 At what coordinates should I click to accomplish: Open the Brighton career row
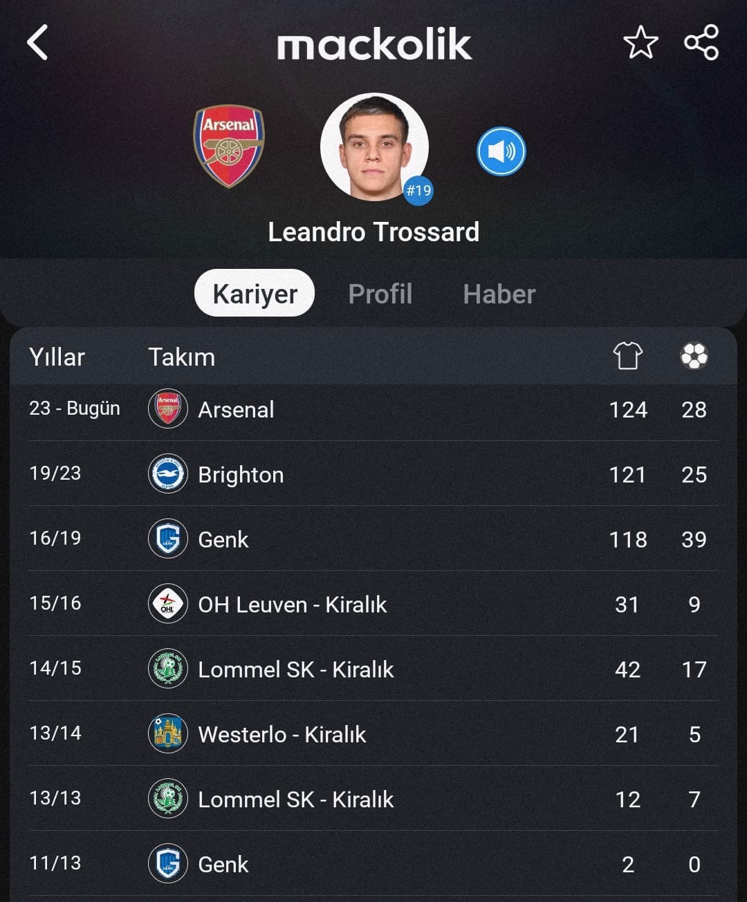point(373,474)
